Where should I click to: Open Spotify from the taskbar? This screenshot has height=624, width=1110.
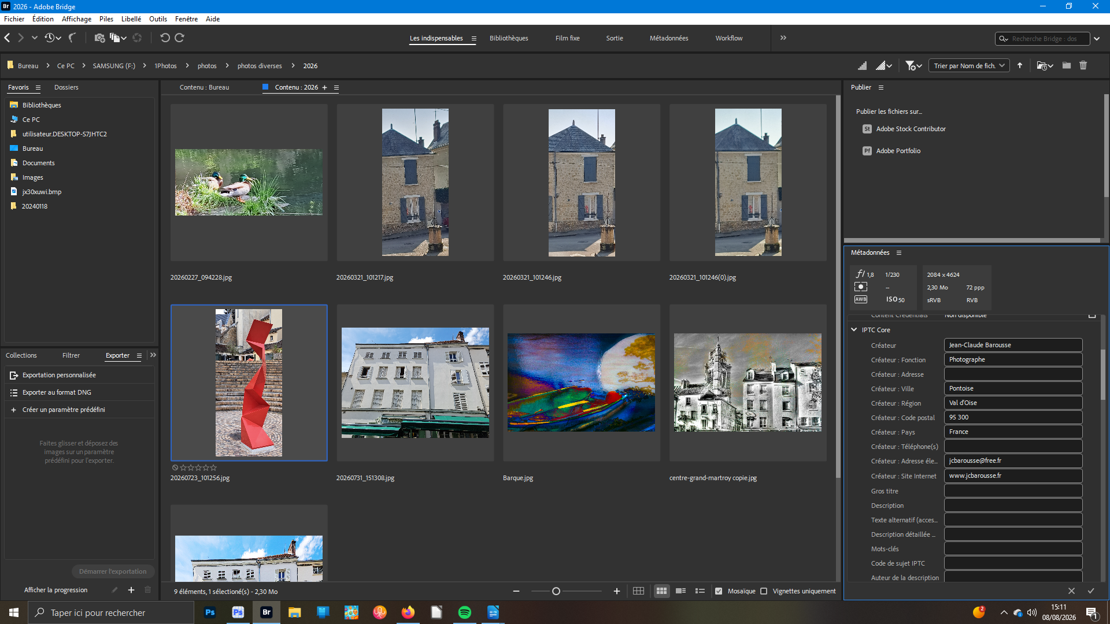[x=465, y=612]
